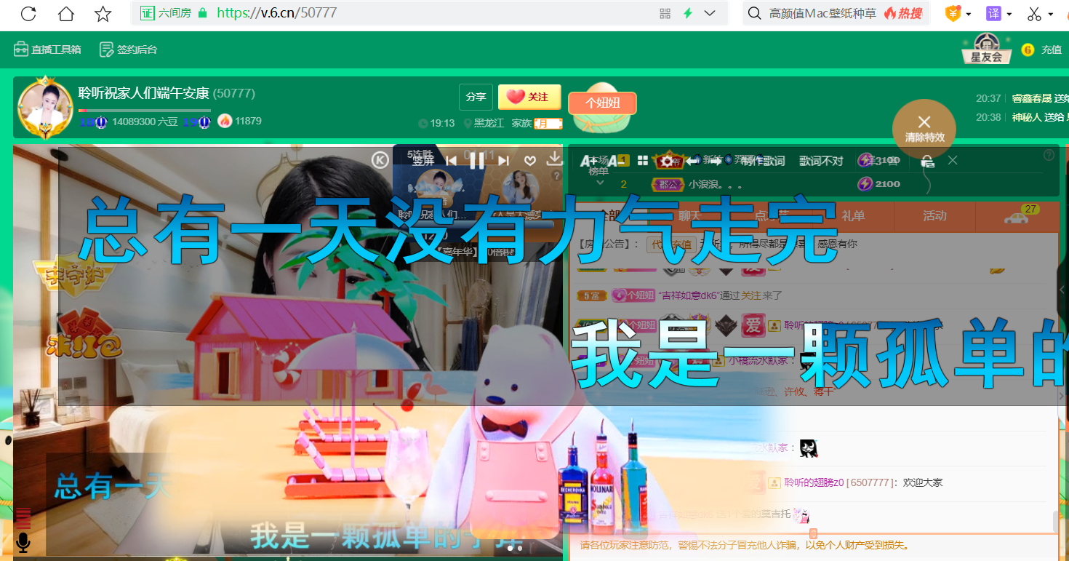Lock the desktop lyrics overlay

[x=927, y=161]
